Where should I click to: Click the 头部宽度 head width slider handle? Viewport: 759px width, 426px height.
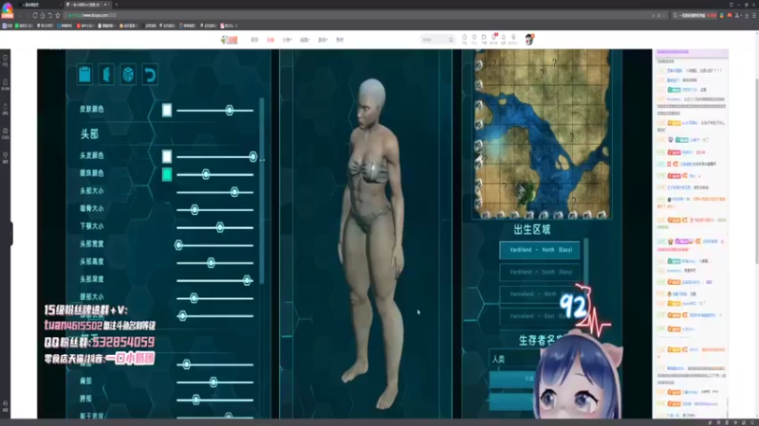[x=178, y=245]
